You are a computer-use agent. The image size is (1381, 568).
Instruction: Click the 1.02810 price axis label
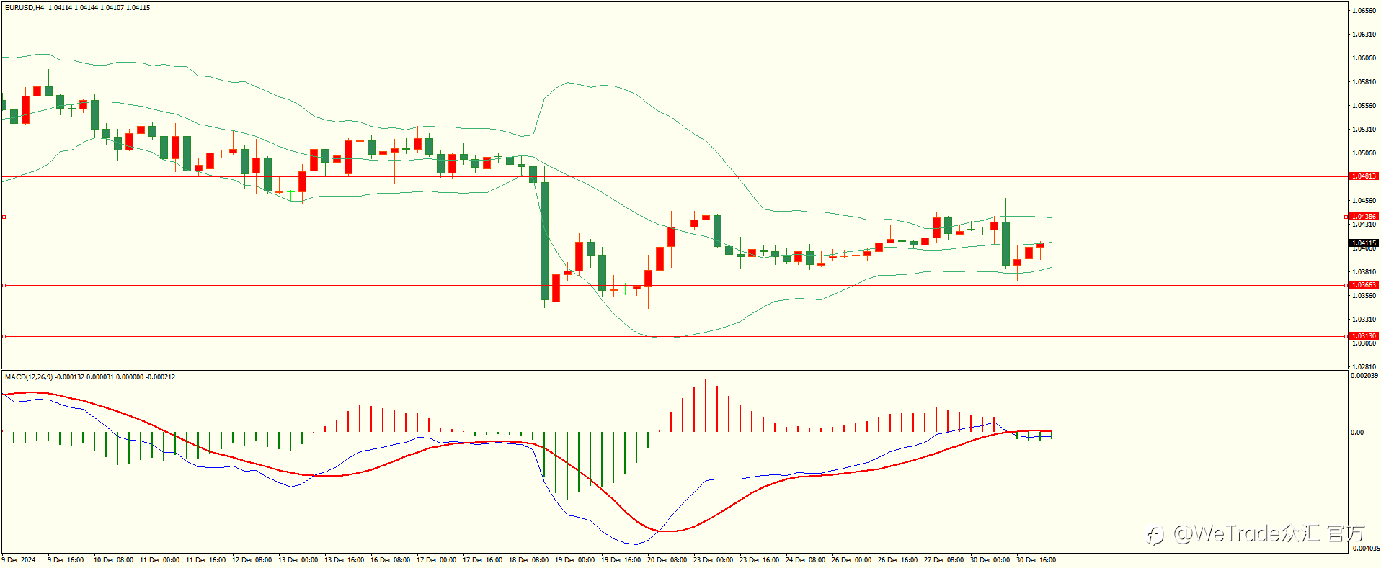click(x=1364, y=367)
